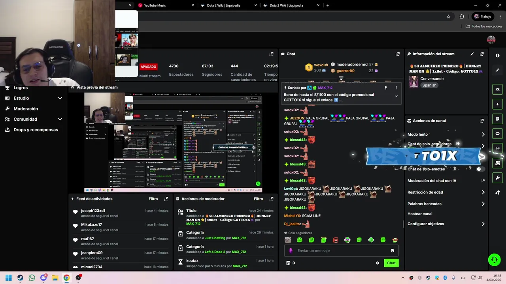Open Drops y recompensas menu item

(x=36, y=130)
